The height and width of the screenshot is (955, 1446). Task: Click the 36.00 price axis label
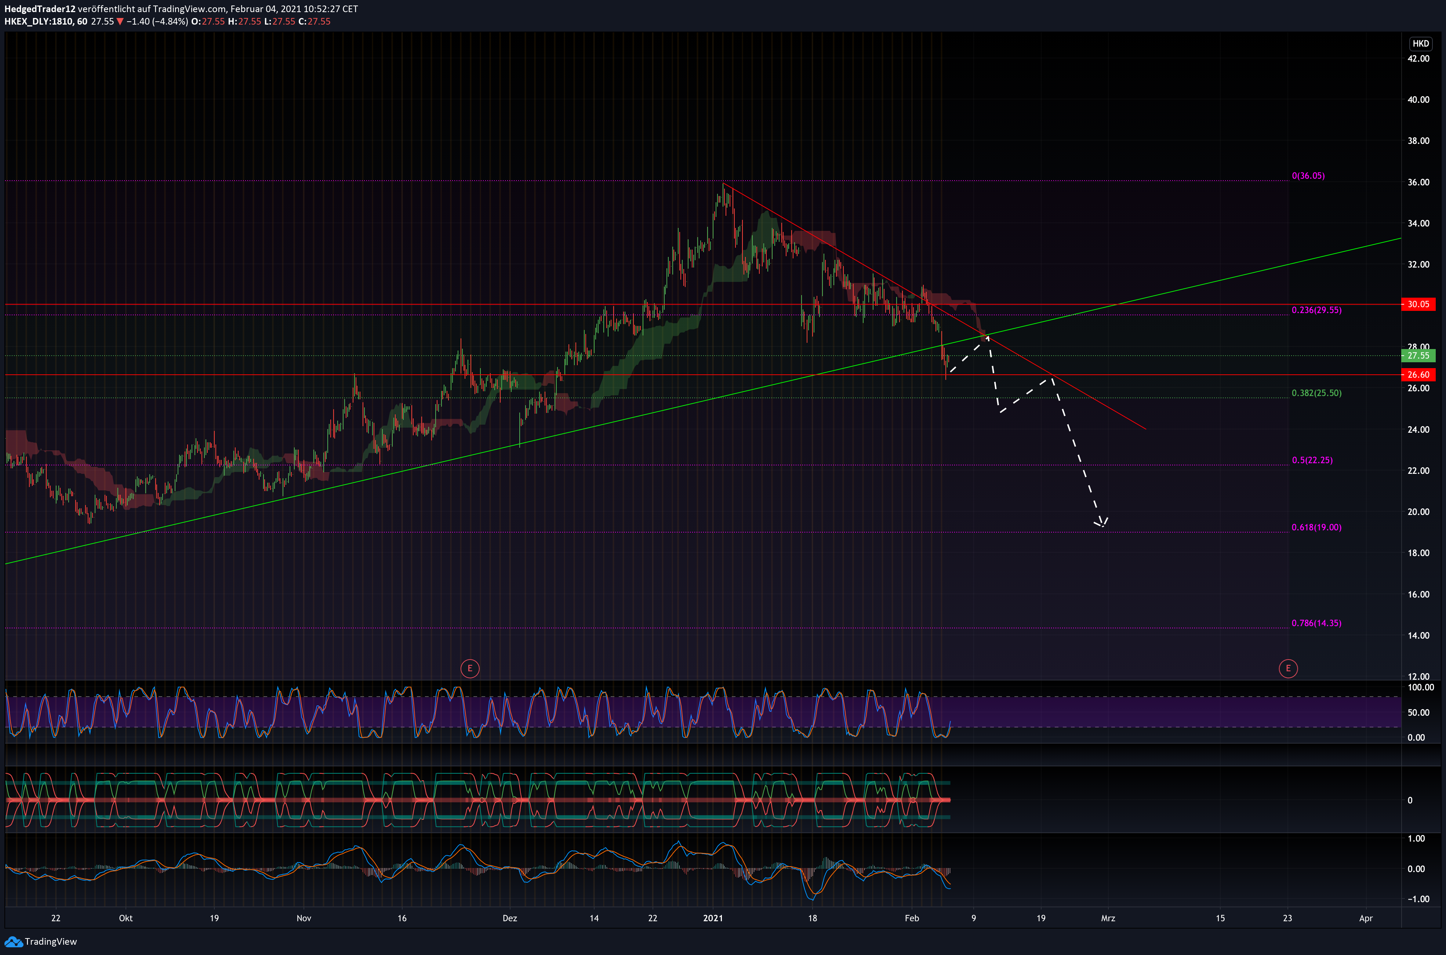(1418, 182)
